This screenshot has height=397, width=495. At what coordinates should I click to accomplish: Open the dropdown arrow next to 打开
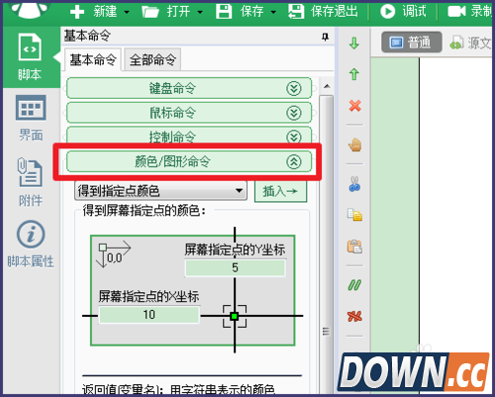tap(200, 12)
